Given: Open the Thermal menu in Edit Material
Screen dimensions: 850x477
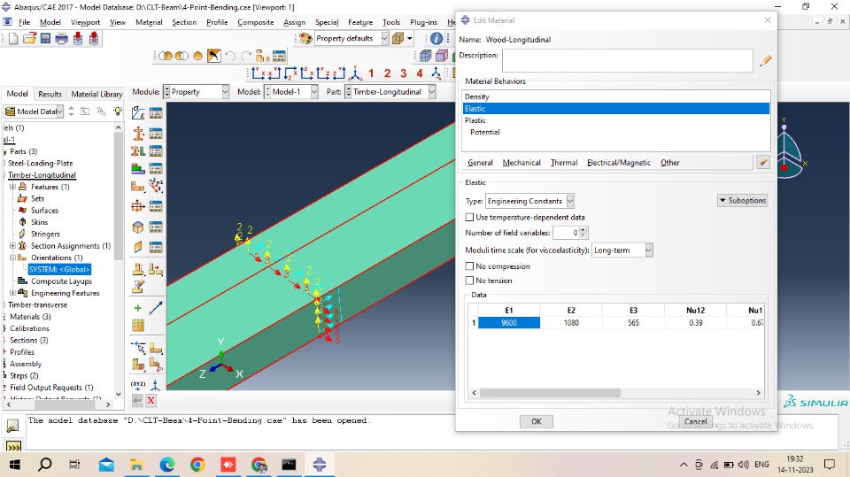Looking at the screenshot, I should point(564,163).
